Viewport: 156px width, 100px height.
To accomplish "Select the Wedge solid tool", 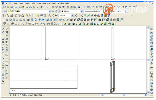I will point(21,20).
